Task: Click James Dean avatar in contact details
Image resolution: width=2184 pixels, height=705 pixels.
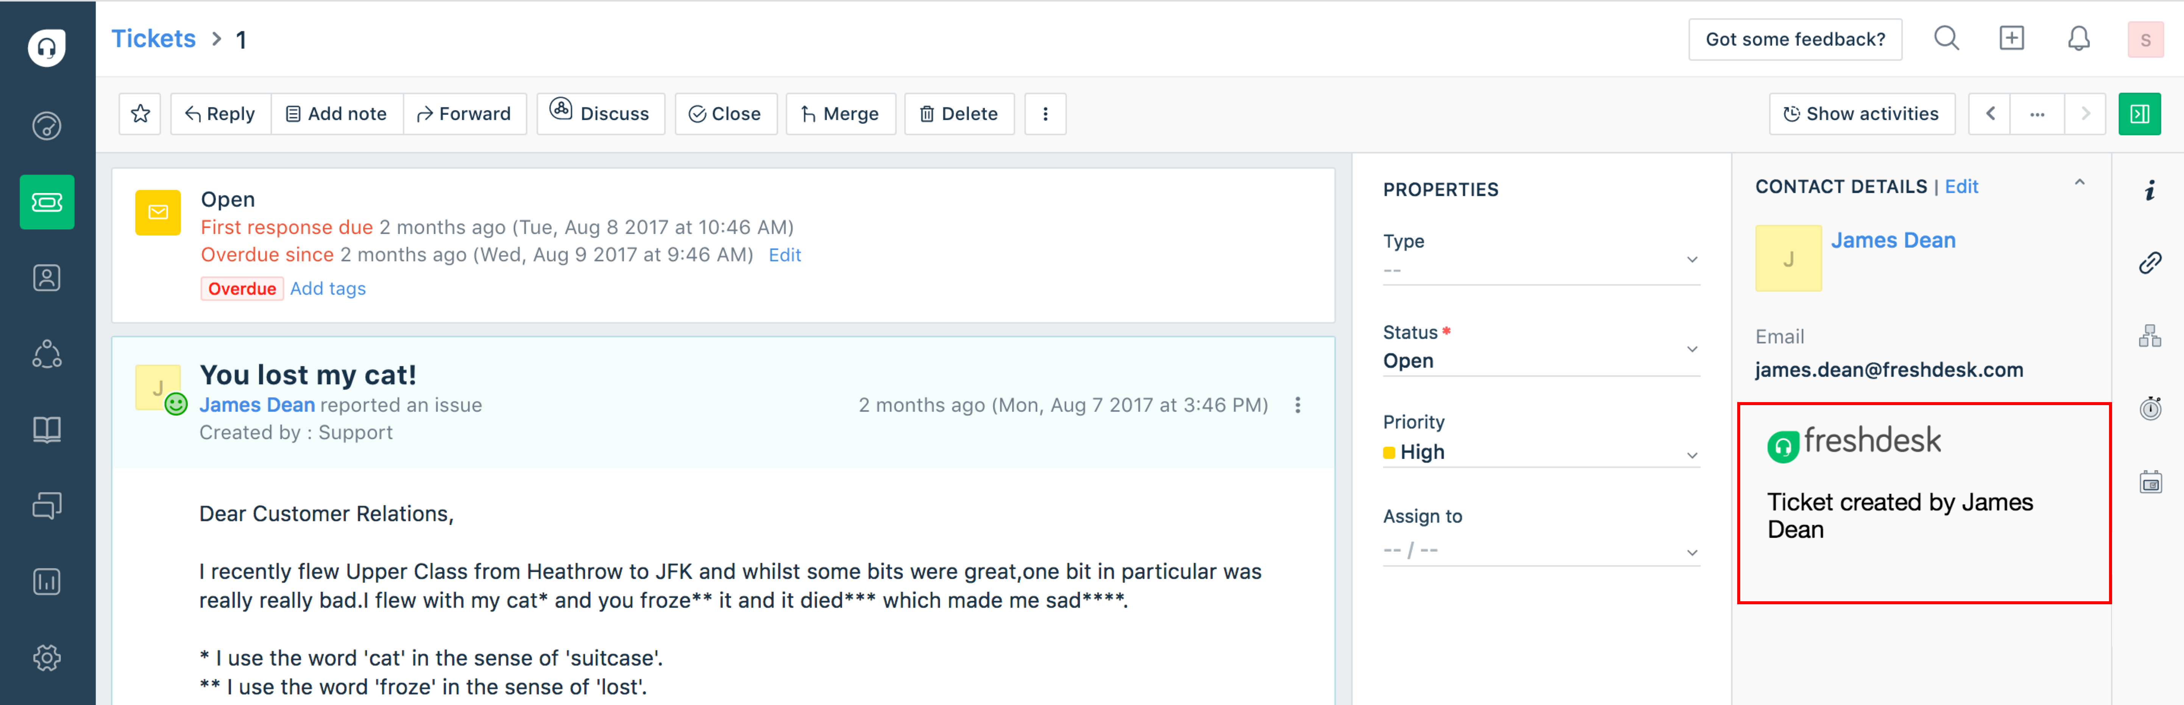Action: (1788, 259)
